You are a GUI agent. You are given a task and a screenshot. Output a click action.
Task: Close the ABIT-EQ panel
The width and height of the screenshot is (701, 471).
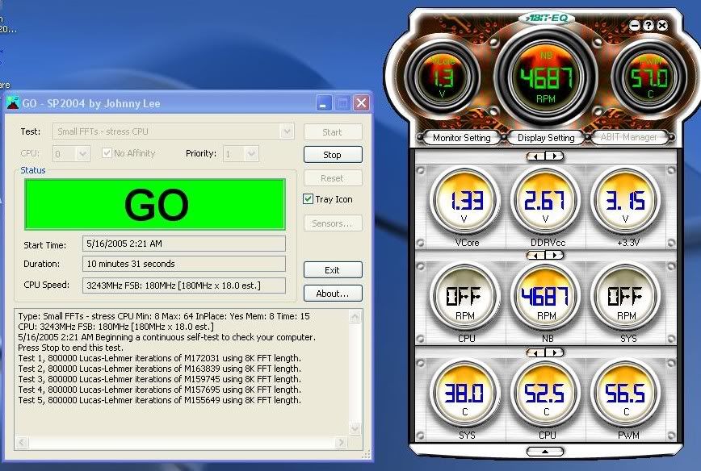662,26
